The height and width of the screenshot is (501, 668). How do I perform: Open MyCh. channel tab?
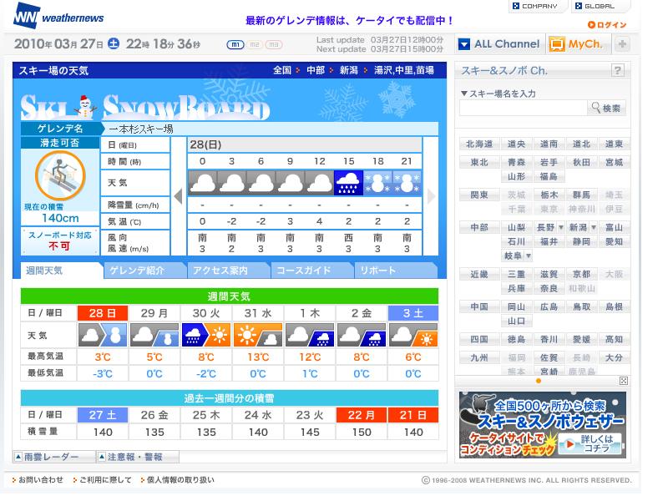[577, 44]
